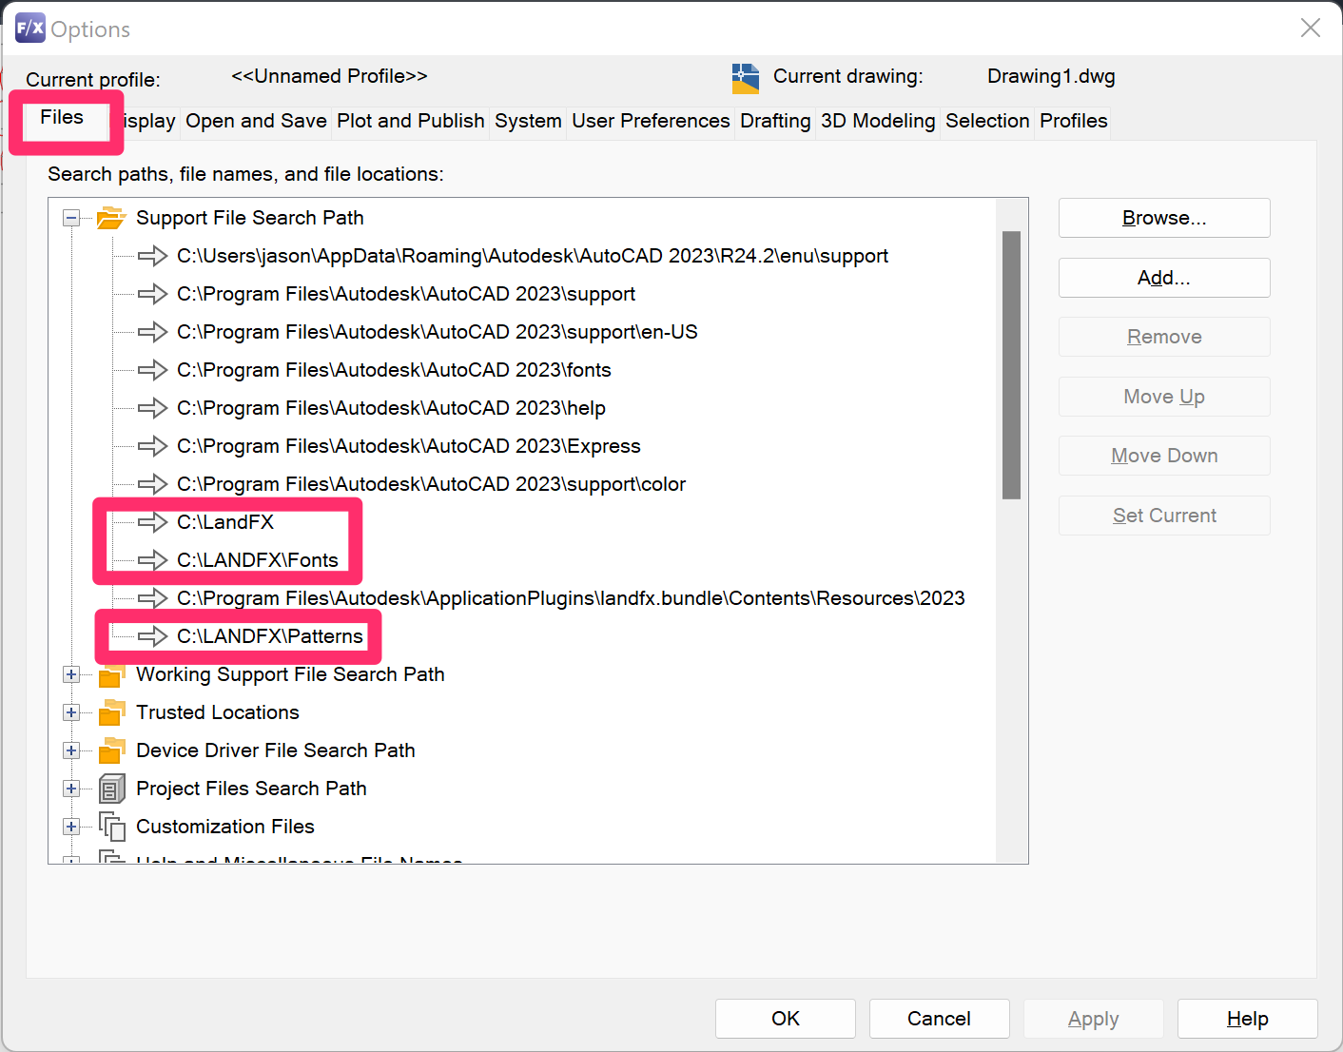Select the C:\LANDFX\Fonts path entry
The height and width of the screenshot is (1052, 1343).
point(258,560)
